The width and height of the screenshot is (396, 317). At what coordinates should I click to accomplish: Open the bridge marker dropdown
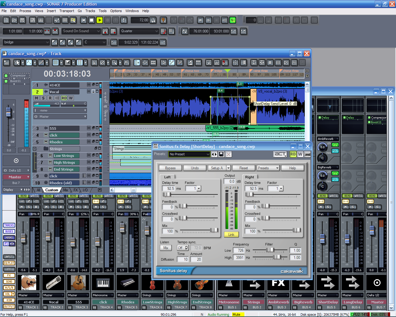(x=26, y=42)
